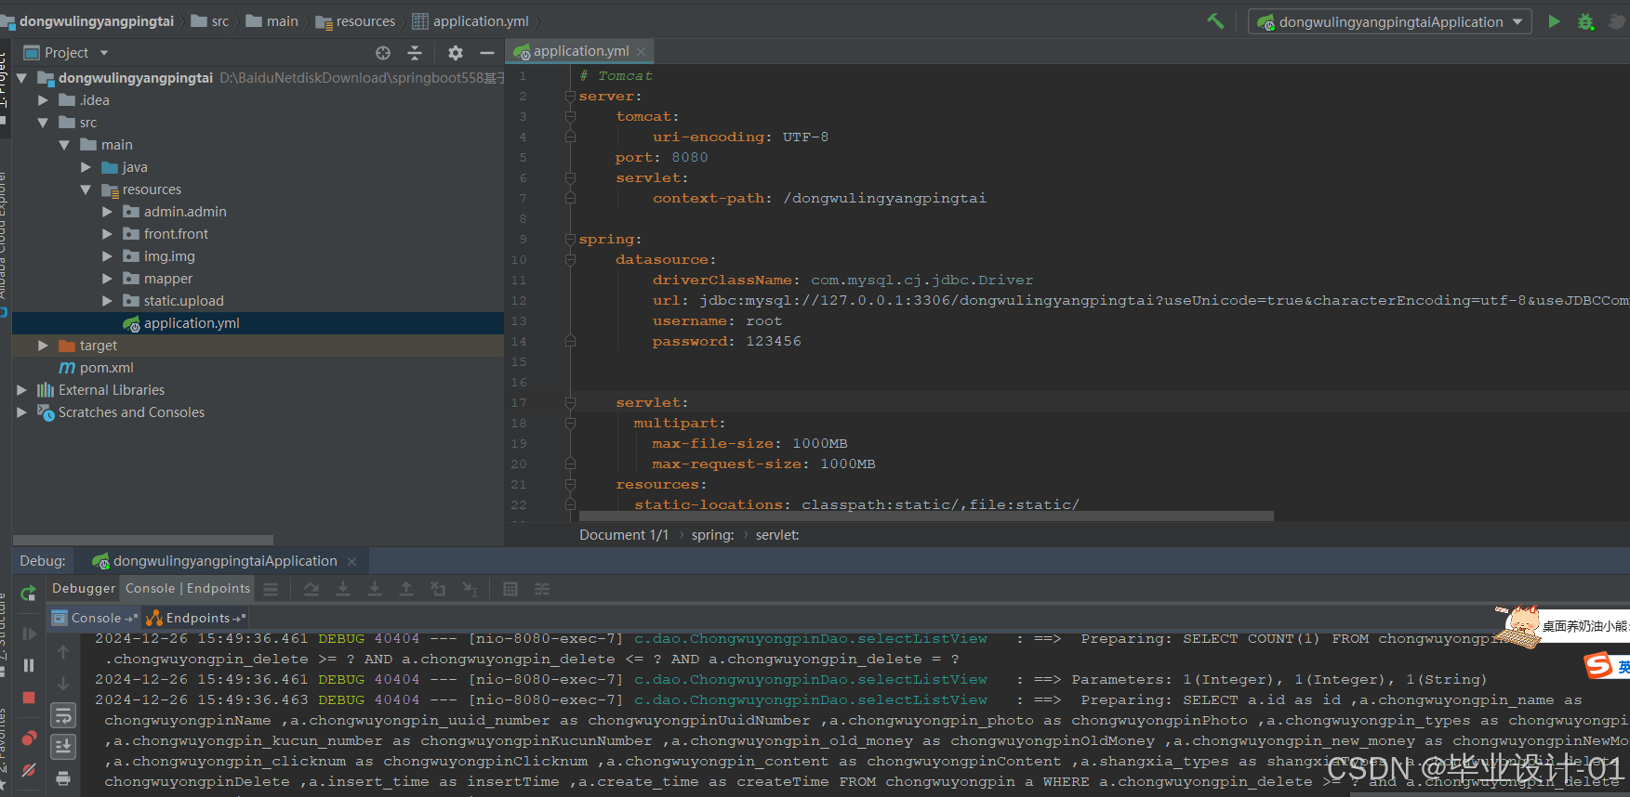Expand the static.upload folder arrow
The image size is (1630, 797).
click(107, 301)
